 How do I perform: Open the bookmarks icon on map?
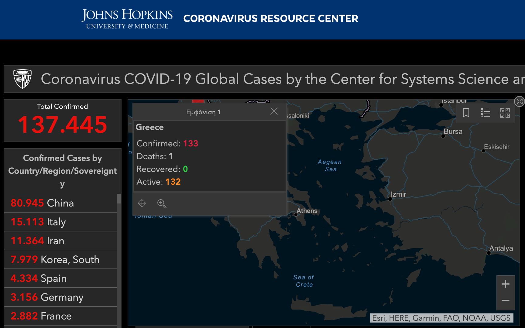[x=466, y=113]
